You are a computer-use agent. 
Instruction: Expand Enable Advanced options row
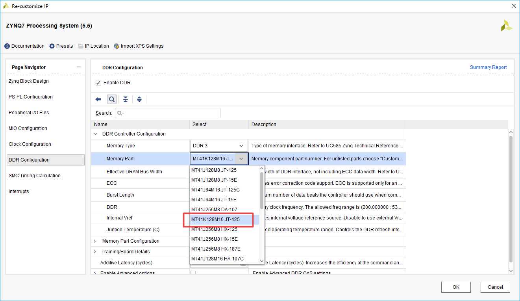coord(95,273)
